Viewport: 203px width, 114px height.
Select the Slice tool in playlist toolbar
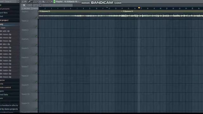click(x=43, y=2)
